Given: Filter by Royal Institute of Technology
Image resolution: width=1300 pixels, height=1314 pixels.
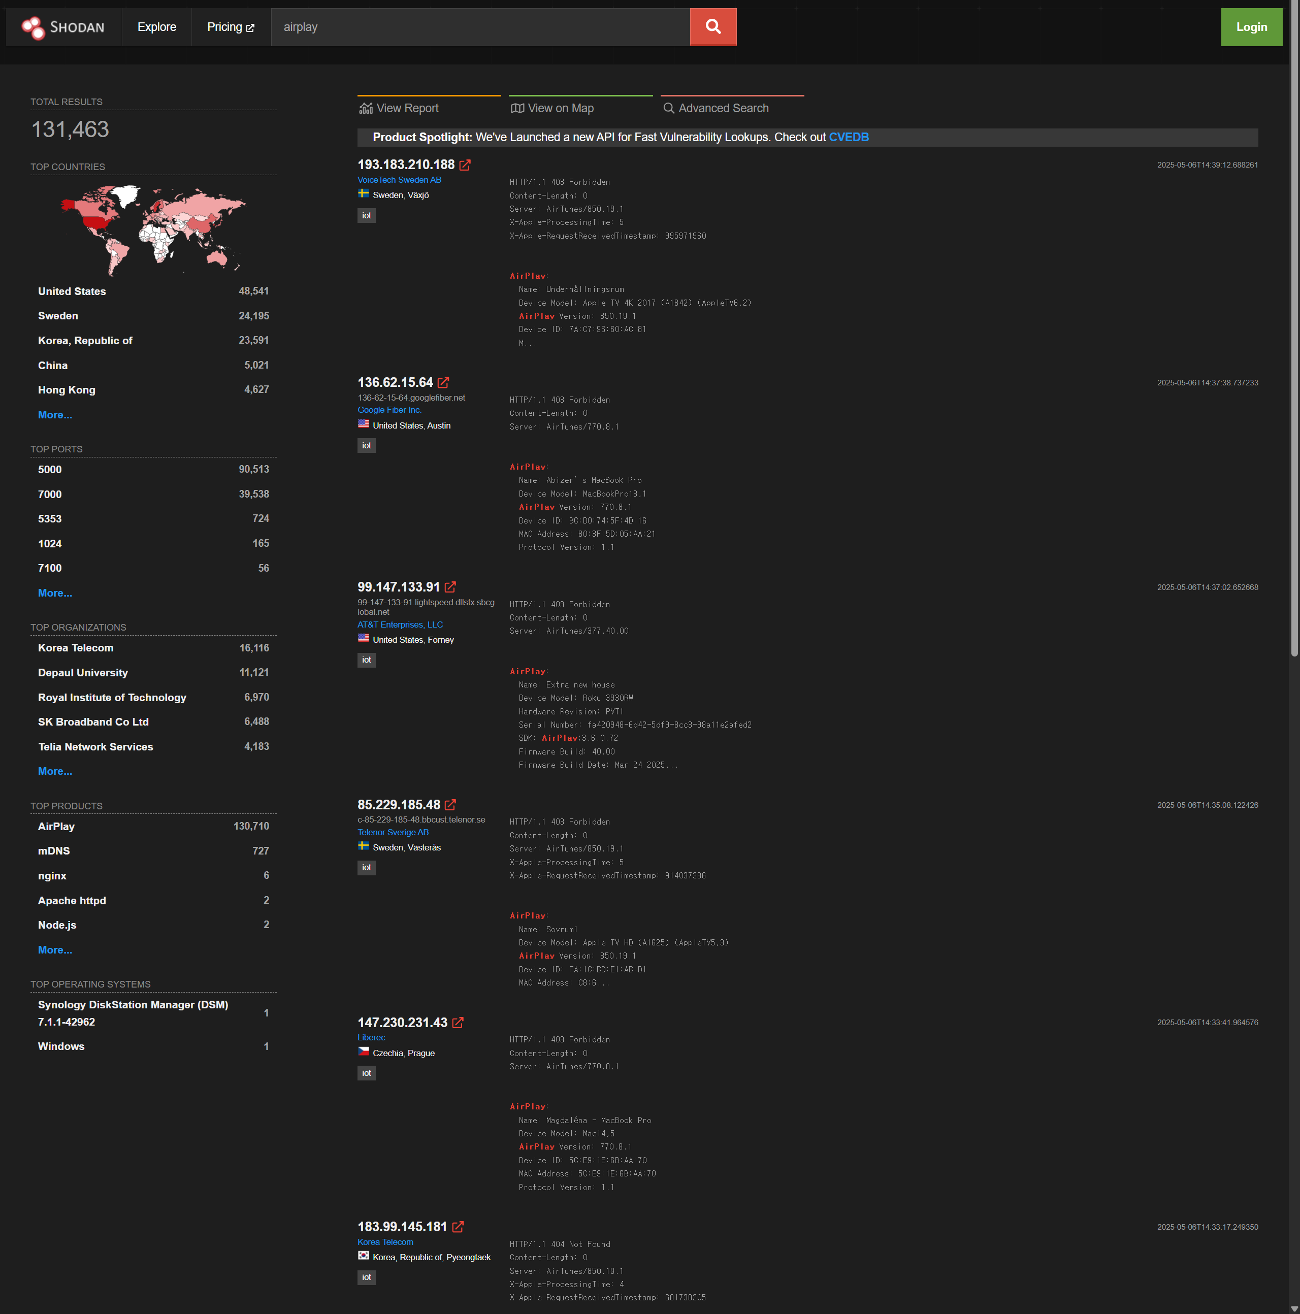Looking at the screenshot, I should coord(153,697).
